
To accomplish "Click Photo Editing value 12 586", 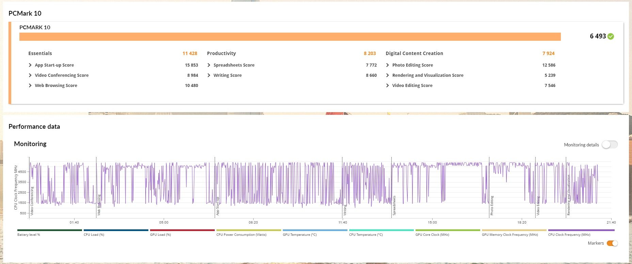I will click(x=549, y=65).
